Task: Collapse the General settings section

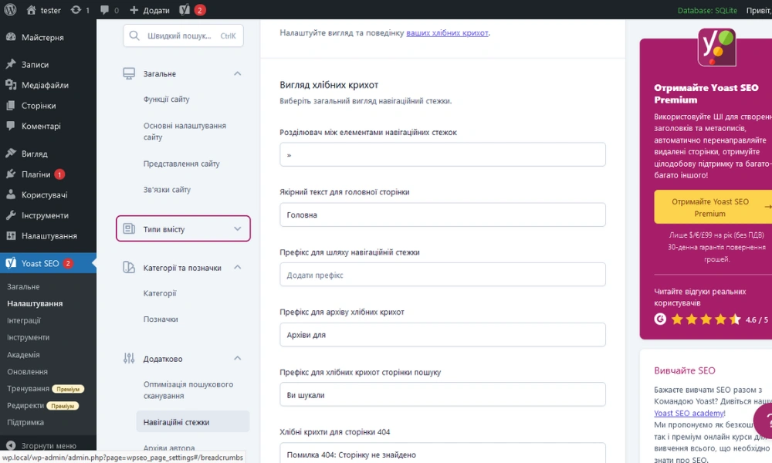Action: [x=237, y=74]
